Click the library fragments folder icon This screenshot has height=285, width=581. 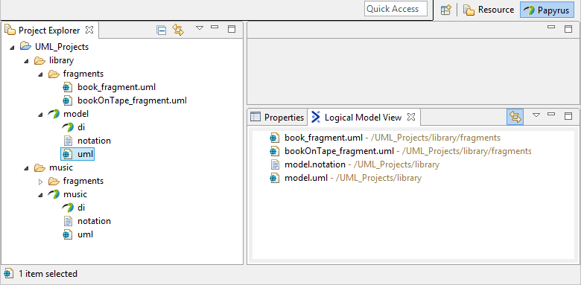54,74
